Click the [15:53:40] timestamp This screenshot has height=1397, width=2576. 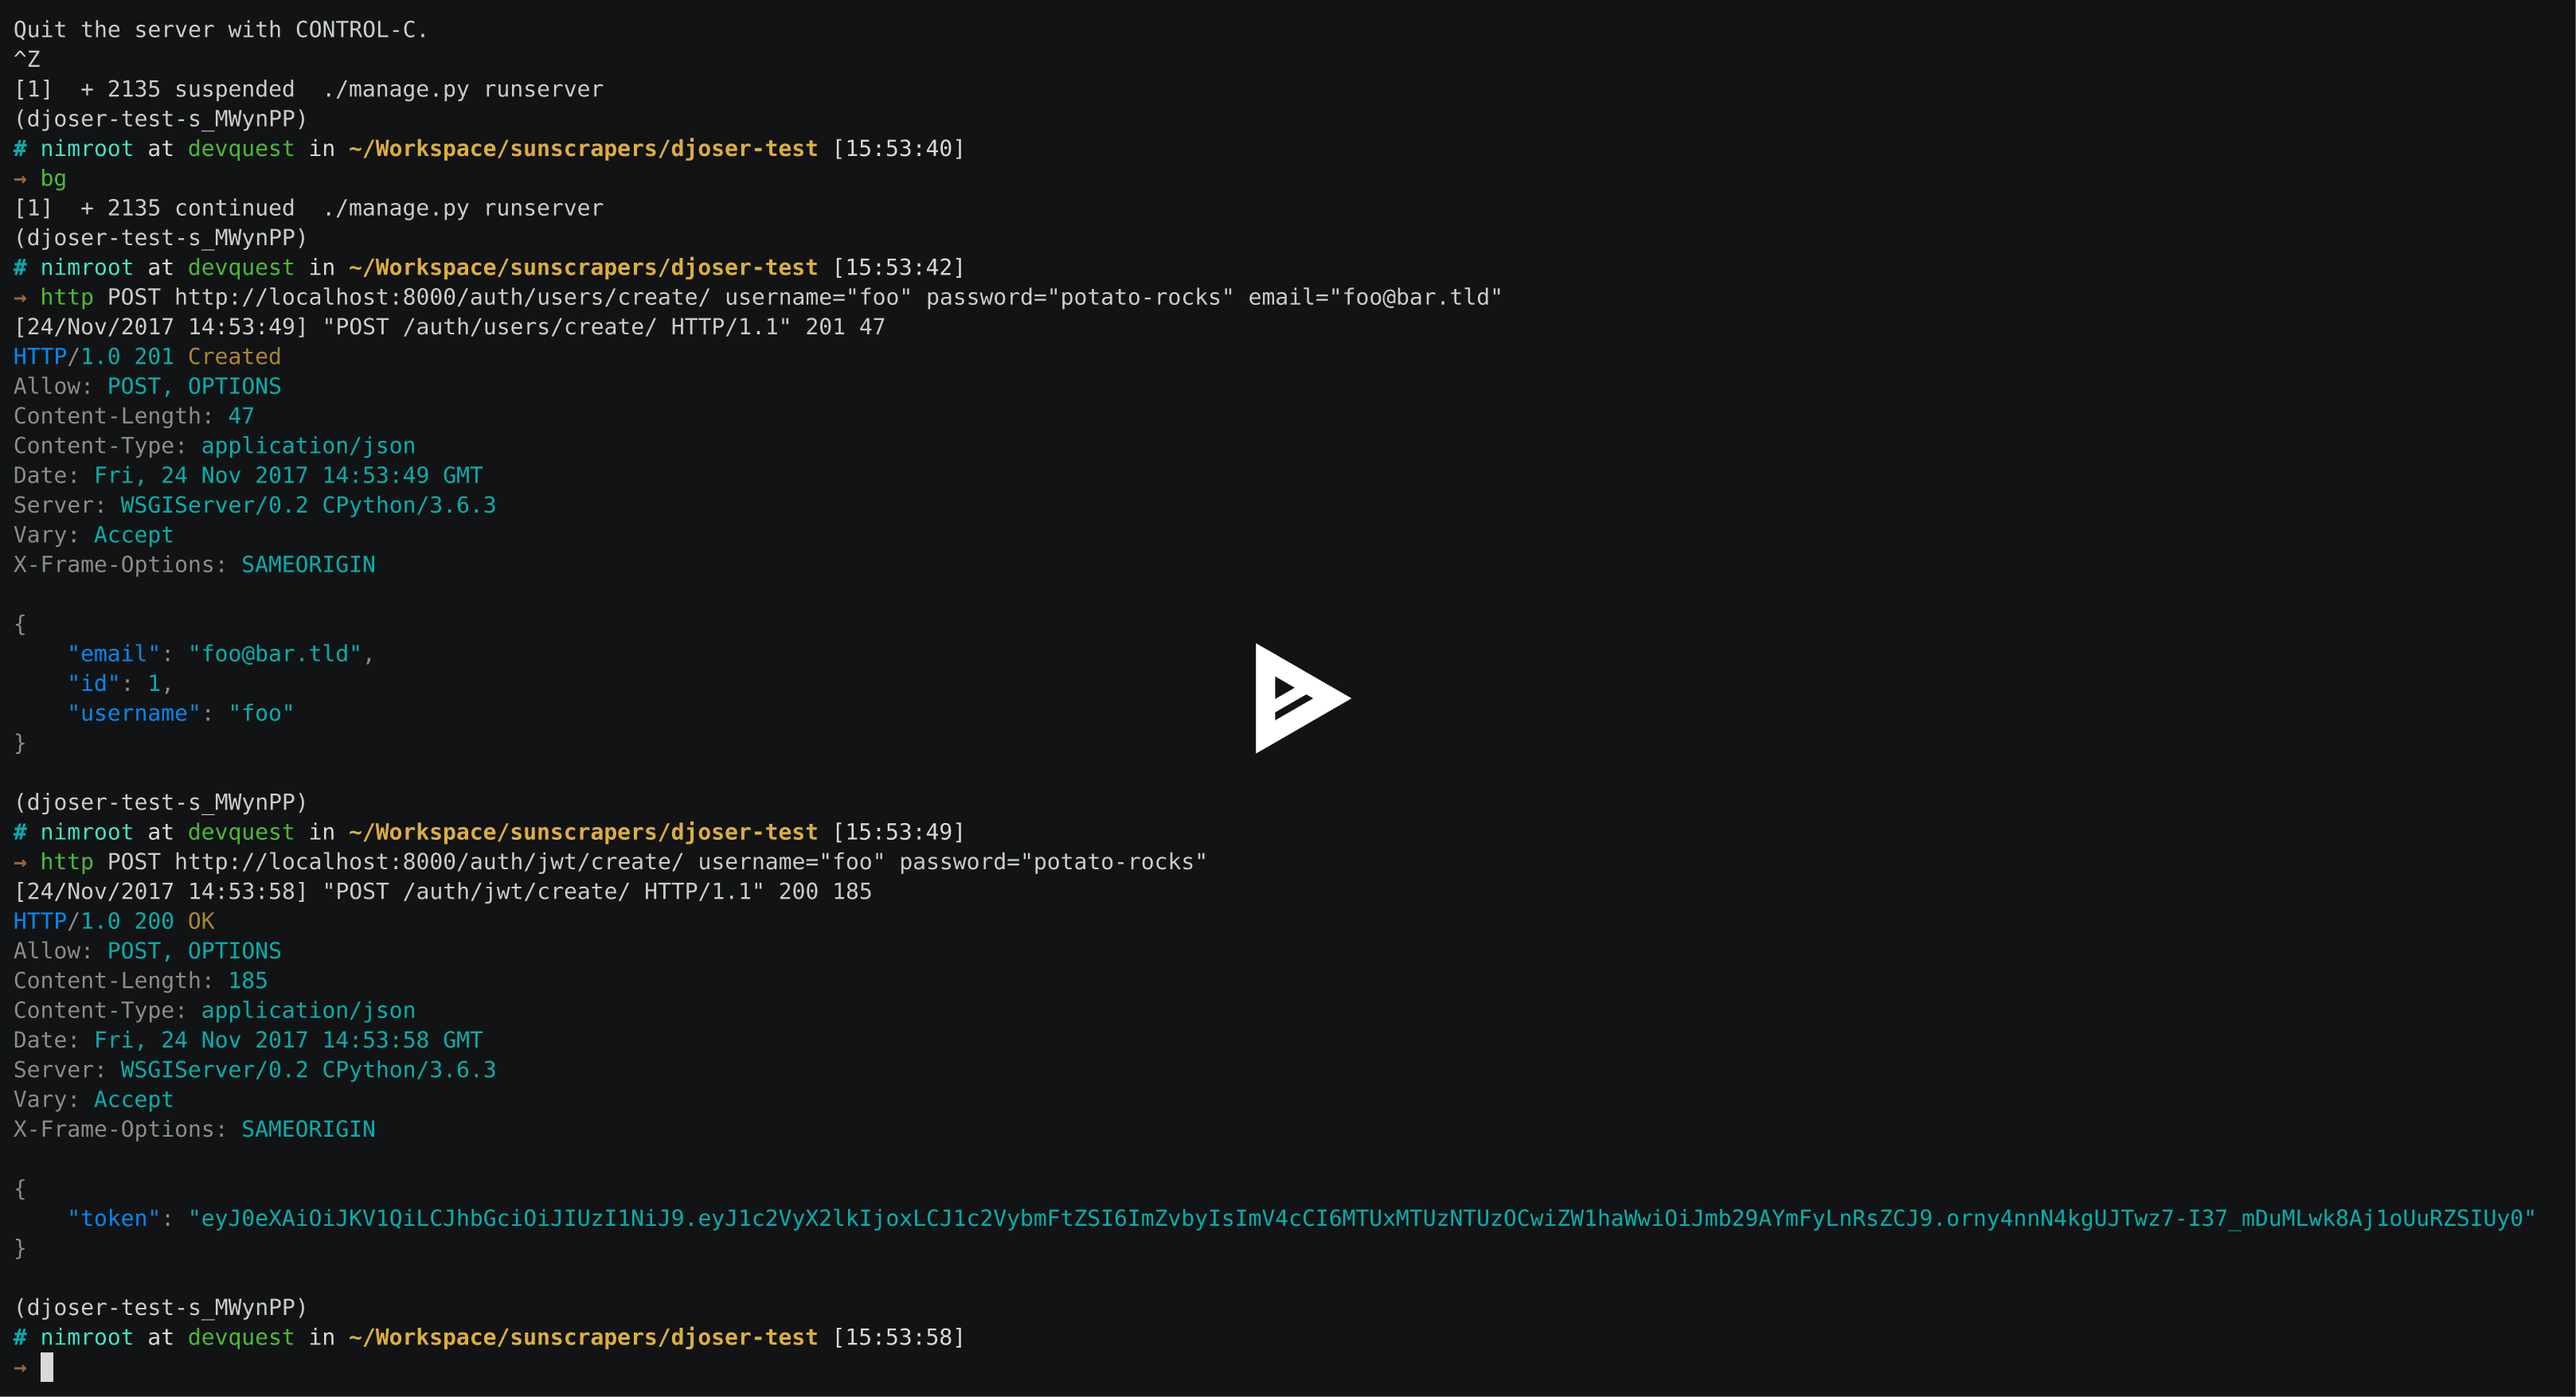[898, 148]
